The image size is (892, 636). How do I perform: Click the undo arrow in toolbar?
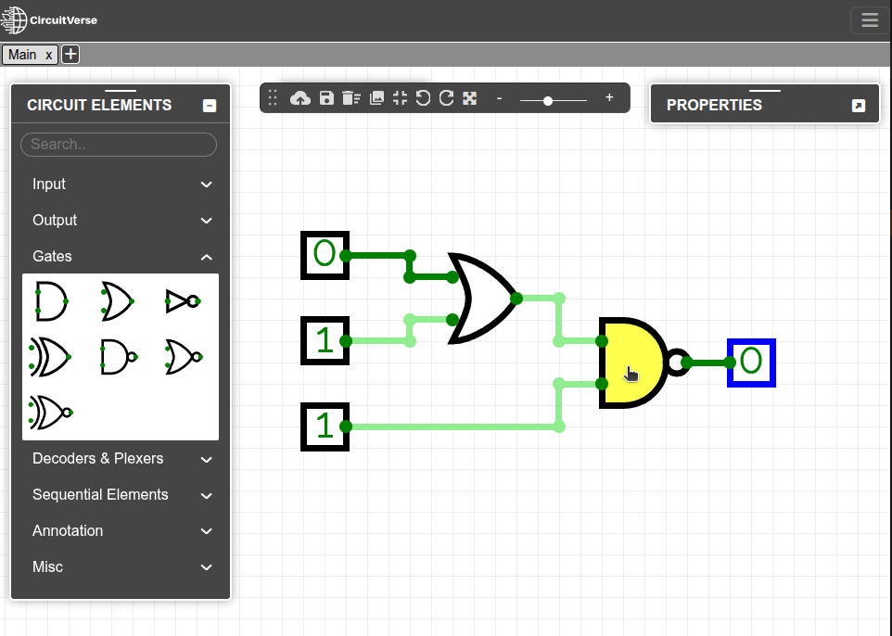[x=423, y=98]
